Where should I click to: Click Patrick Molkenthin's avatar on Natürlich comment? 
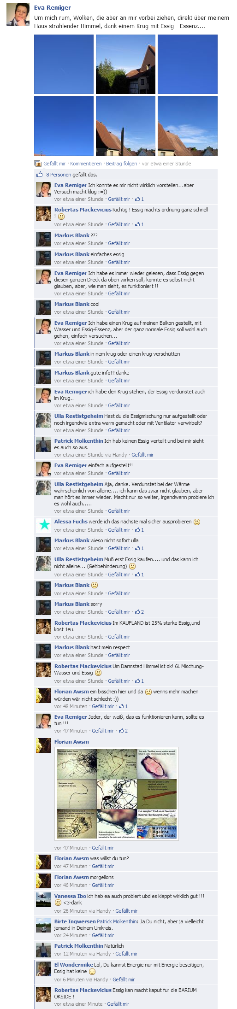(x=43, y=950)
